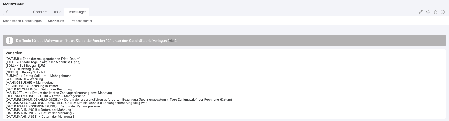449x121 pixels.
Task: Click the exclamation warning icon in banner
Action: coord(9,41)
